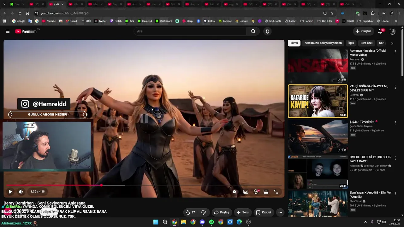
Task: Open the browser extensions puzzle icon
Action: pyautogui.click(x=373, y=13)
